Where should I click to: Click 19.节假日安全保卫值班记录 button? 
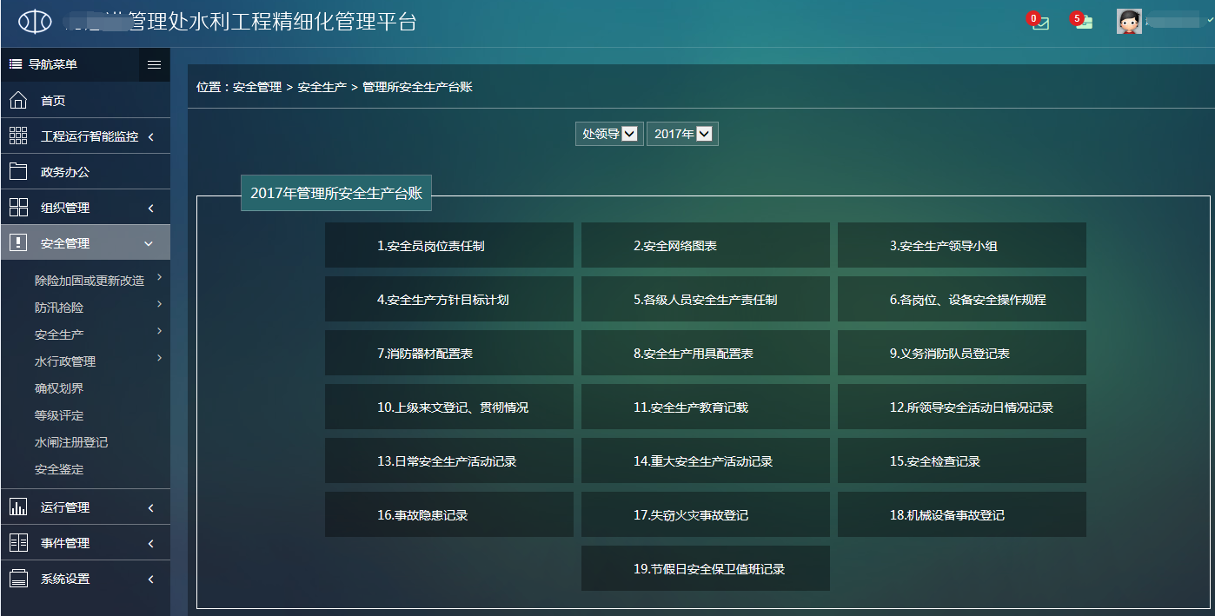(x=705, y=569)
